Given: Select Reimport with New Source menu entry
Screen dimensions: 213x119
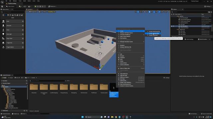Looking at the screenshot, I should [130, 33].
